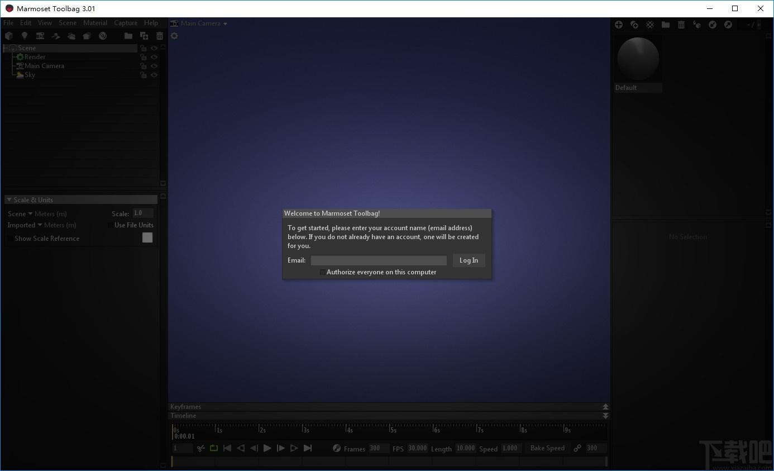Click the Bake Speed button
This screenshot has height=471, width=774.
[547, 448]
